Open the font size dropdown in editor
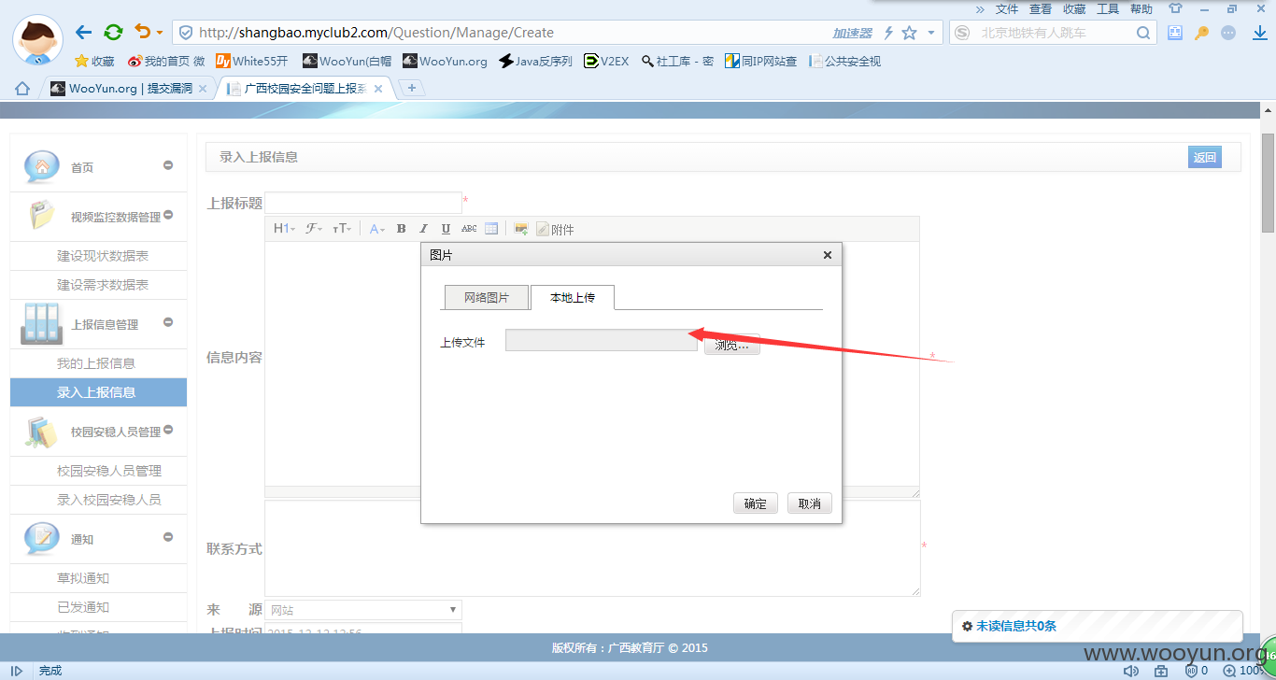This screenshot has width=1276, height=680. (342, 229)
